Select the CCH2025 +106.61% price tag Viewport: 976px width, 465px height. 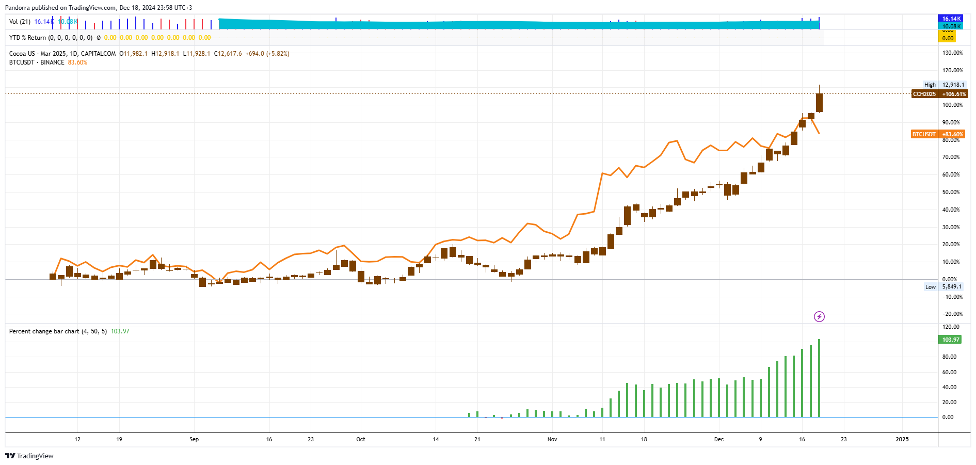(x=939, y=94)
